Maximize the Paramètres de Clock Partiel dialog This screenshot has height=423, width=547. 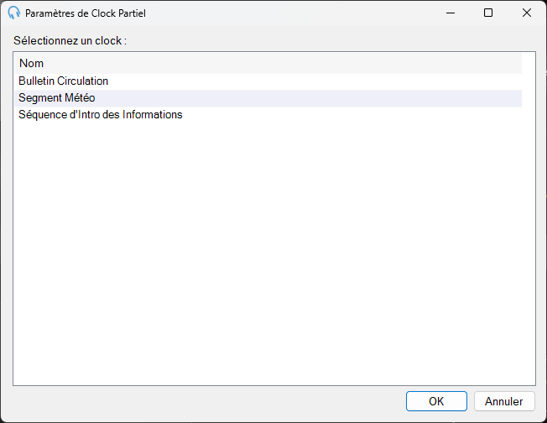point(488,13)
